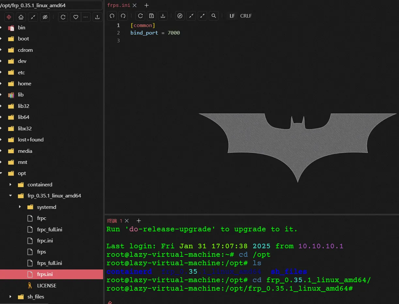
Task: Switch to the 终端 1 terminal tab
Action: [115, 221]
